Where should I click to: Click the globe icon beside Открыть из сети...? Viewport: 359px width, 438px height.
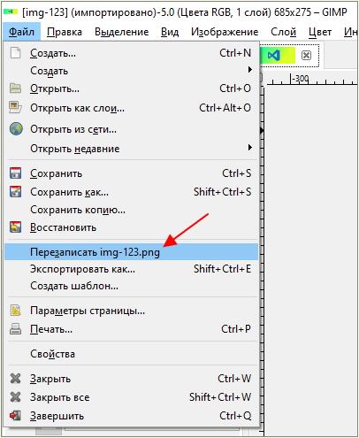pos(16,129)
